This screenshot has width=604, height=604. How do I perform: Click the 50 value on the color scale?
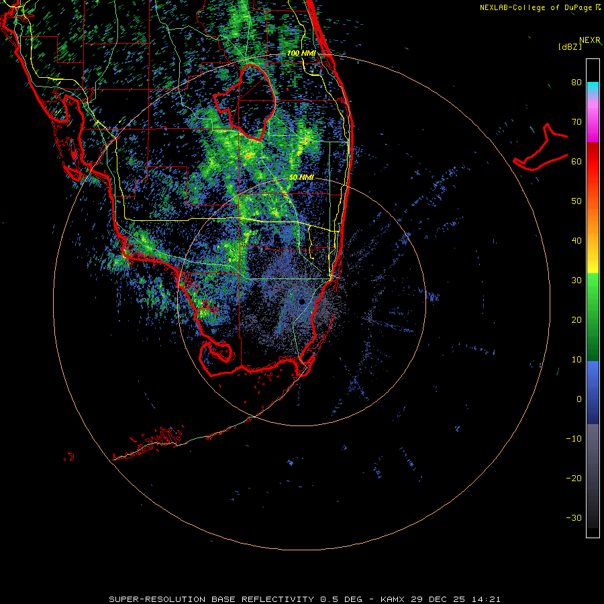[576, 201]
